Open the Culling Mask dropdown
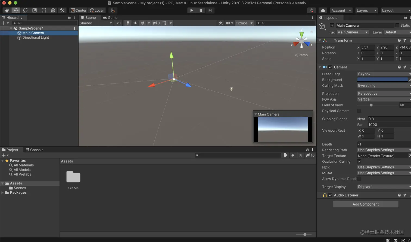This screenshot has height=242, width=411. pyautogui.click(x=384, y=85)
